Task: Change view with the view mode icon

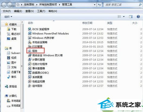Action: click(x=119, y=16)
